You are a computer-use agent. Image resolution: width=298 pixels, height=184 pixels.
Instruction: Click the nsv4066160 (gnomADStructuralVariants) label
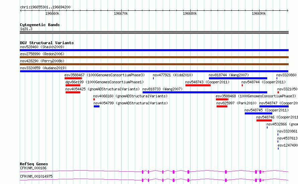(130, 96)
